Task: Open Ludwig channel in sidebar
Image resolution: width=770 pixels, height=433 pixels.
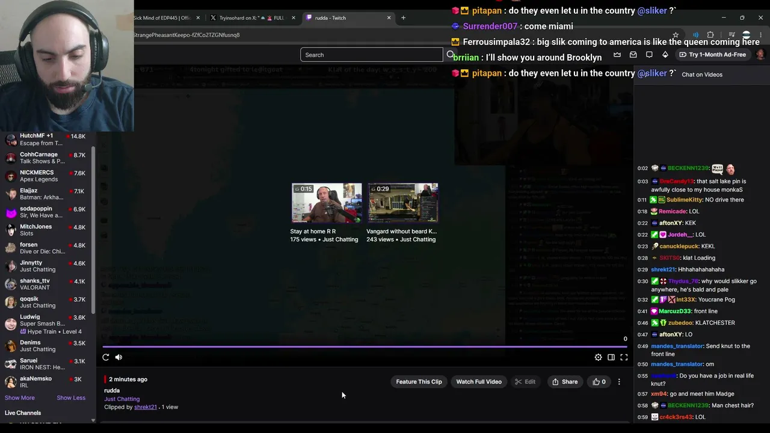Action: point(46,324)
